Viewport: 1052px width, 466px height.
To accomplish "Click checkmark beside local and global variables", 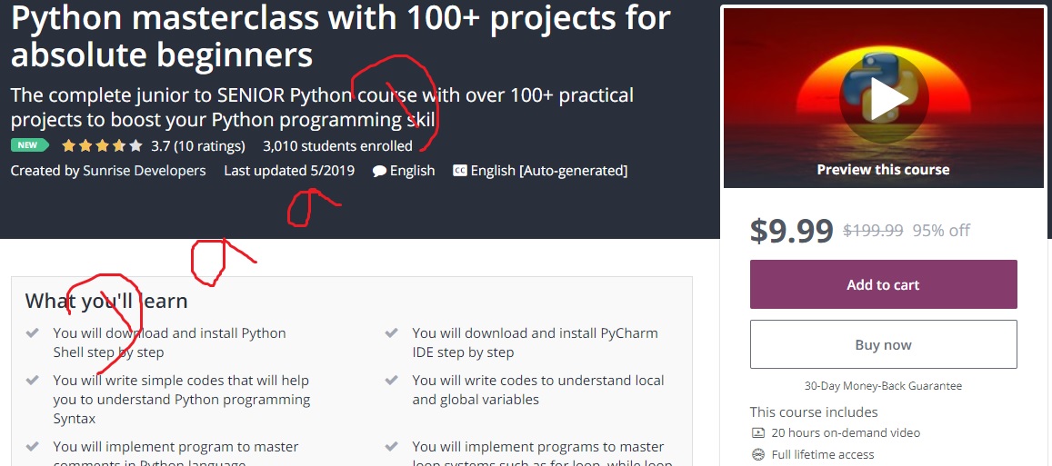I will coord(391,381).
